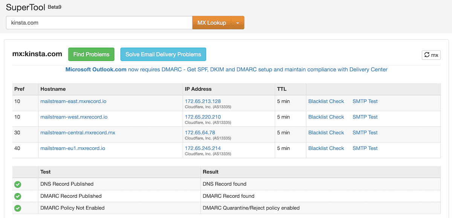Viewport: 452px width, 218px height.
Task: Click the kinsta.com domain input field
Action: tap(98, 23)
